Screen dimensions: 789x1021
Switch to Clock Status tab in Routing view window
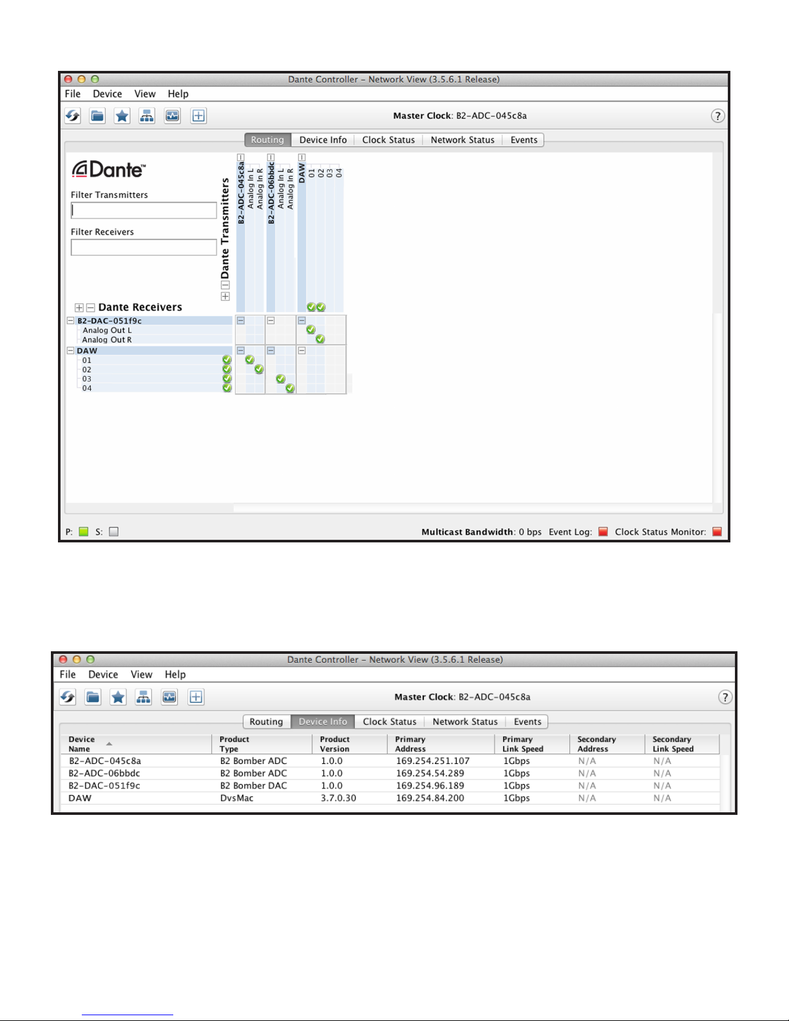pos(388,140)
